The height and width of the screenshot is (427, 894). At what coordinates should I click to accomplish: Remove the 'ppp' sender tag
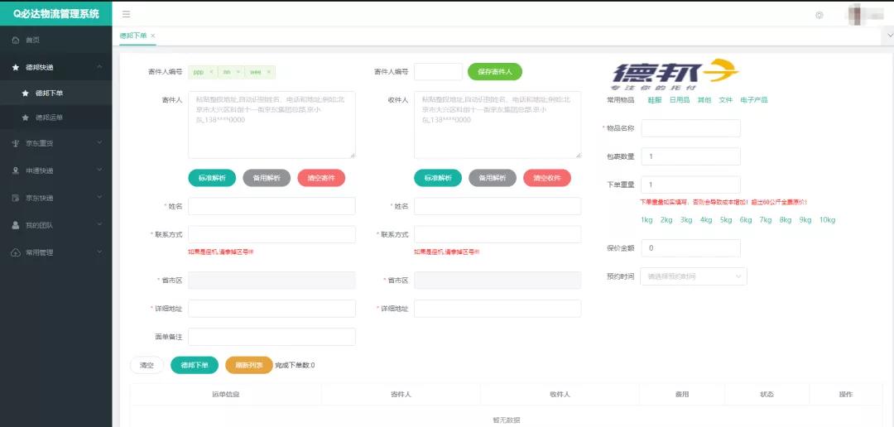[x=211, y=72]
